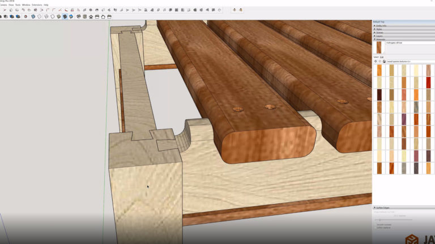The image size is (435, 244).
Task: Open the Draw menu
Action: click(11, 5)
